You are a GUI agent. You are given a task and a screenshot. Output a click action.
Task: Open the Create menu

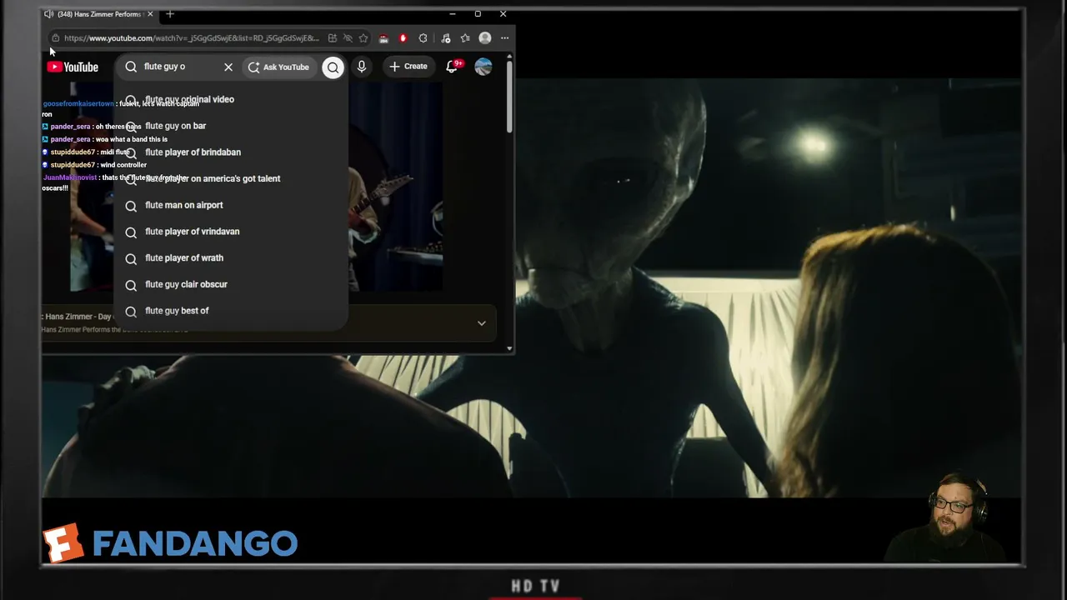(408, 67)
